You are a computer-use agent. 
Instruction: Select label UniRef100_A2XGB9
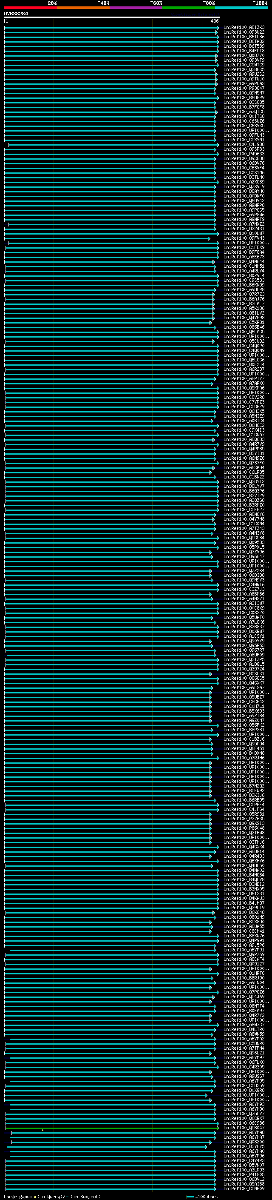point(244,182)
